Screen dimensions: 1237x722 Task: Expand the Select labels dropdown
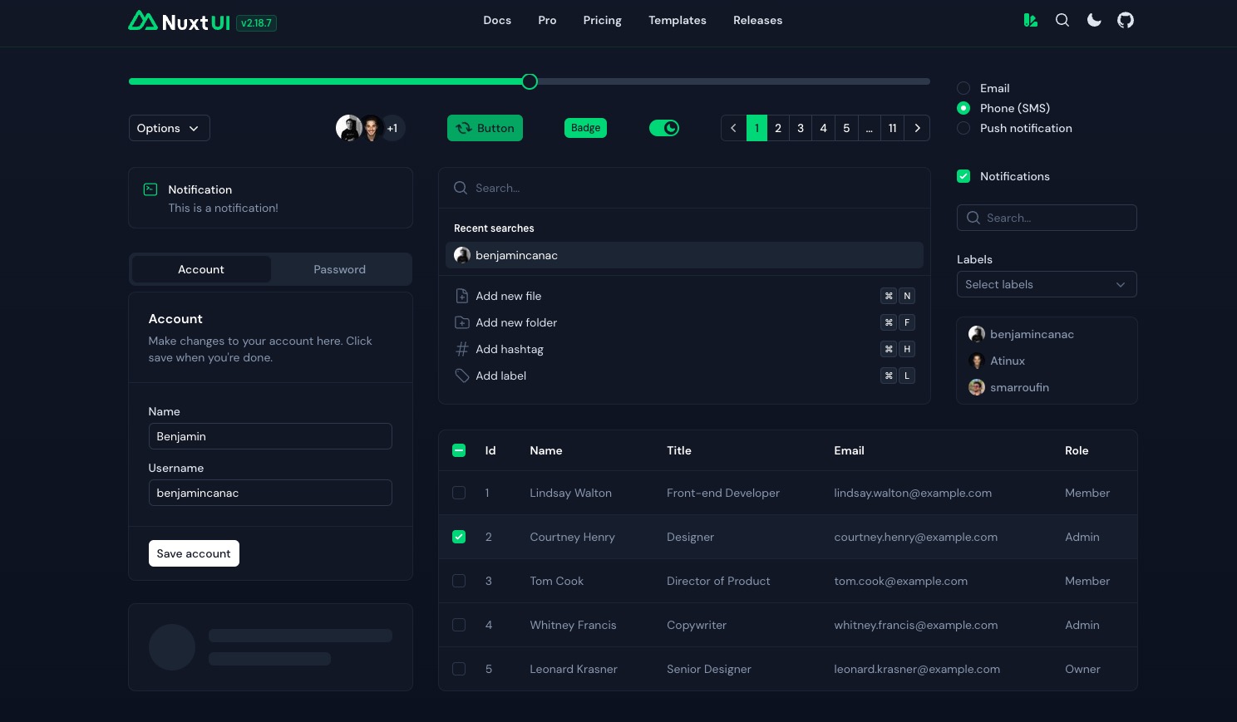[x=1046, y=284]
